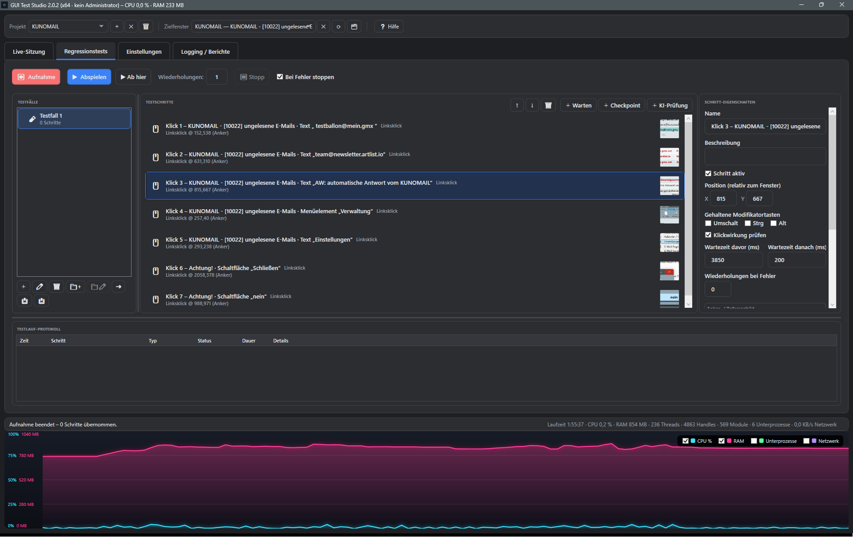Open the Logging / Berichte tab
Viewport: 853px width, 537px height.
point(205,52)
